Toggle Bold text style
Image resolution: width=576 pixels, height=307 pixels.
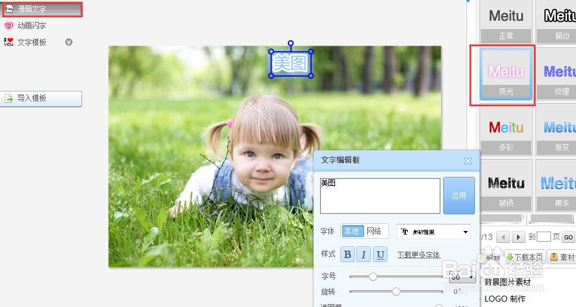click(x=348, y=254)
